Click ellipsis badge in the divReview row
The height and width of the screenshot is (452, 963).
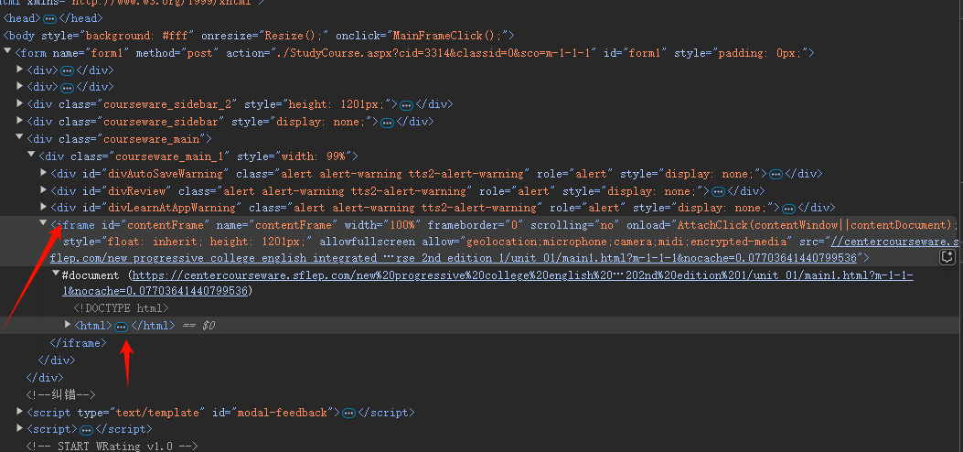coord(718,191)
